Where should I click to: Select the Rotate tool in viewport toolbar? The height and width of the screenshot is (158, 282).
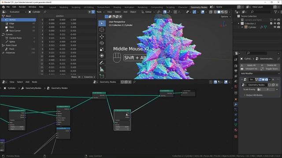[102, 43]
